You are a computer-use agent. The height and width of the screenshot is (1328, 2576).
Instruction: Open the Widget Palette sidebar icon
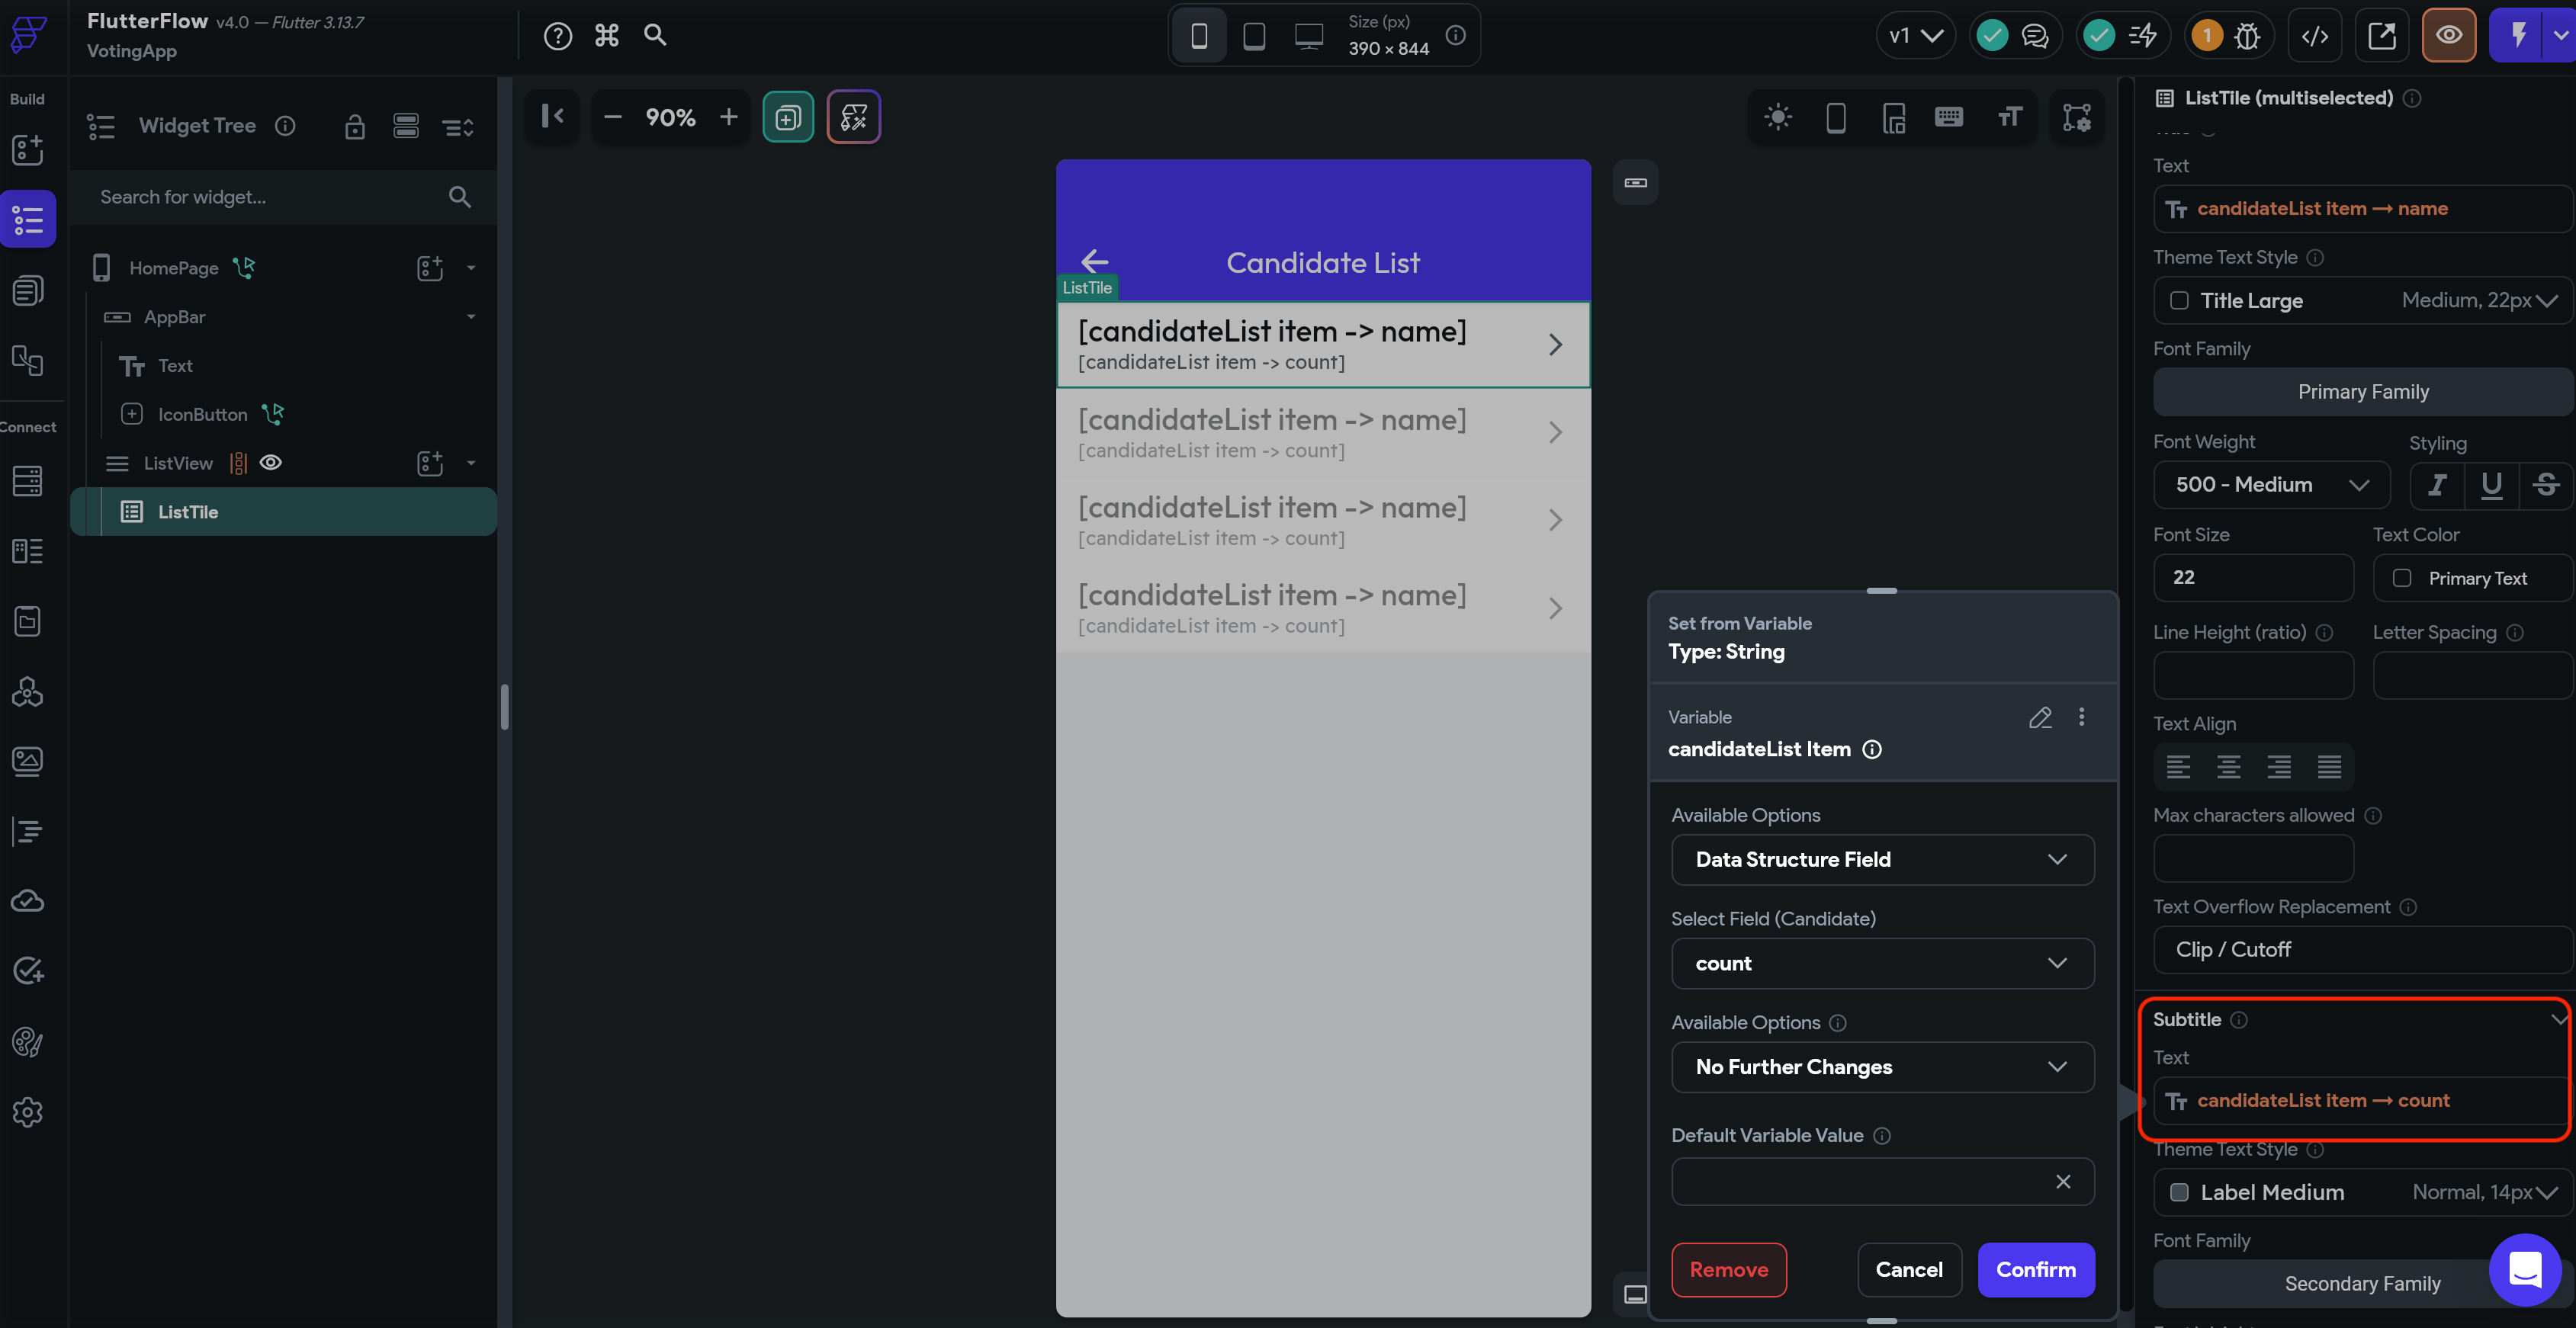tap(28, 150)
